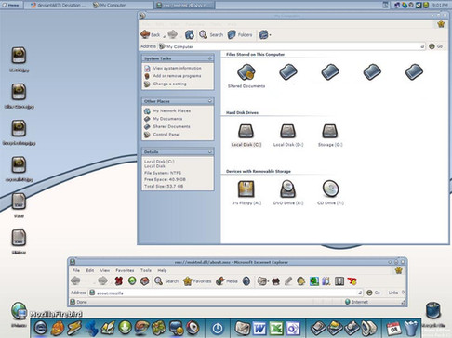Screen dimensions: 452x338
Task: Click the IE address field showing about:mozilla
Action: 225,292
